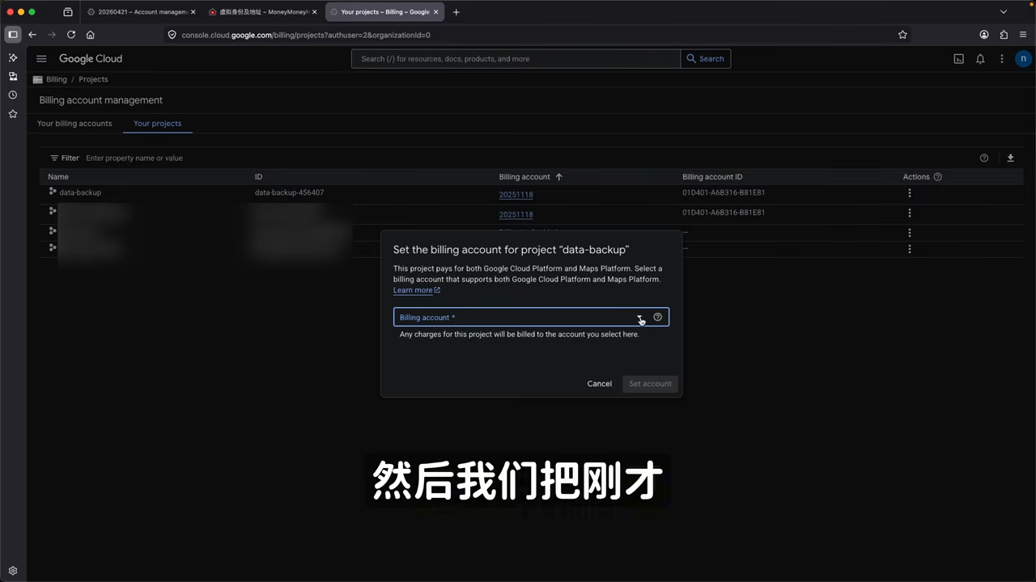The height and width of the screenshot is (582, 1036).
Task: Click the Billing breadcrumb link
Action: point(57,79)
